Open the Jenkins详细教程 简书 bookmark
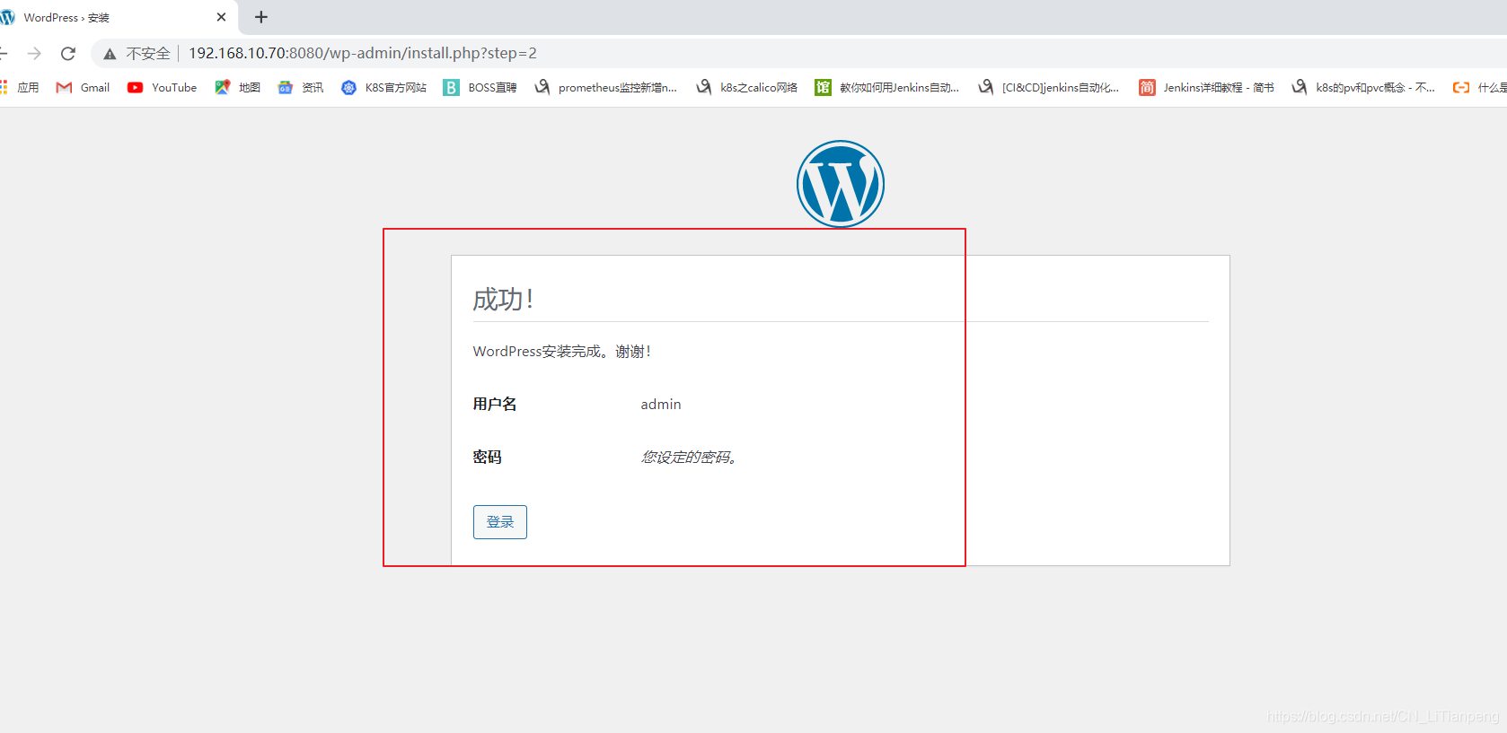1507x733 pixels. (1207, 88)
